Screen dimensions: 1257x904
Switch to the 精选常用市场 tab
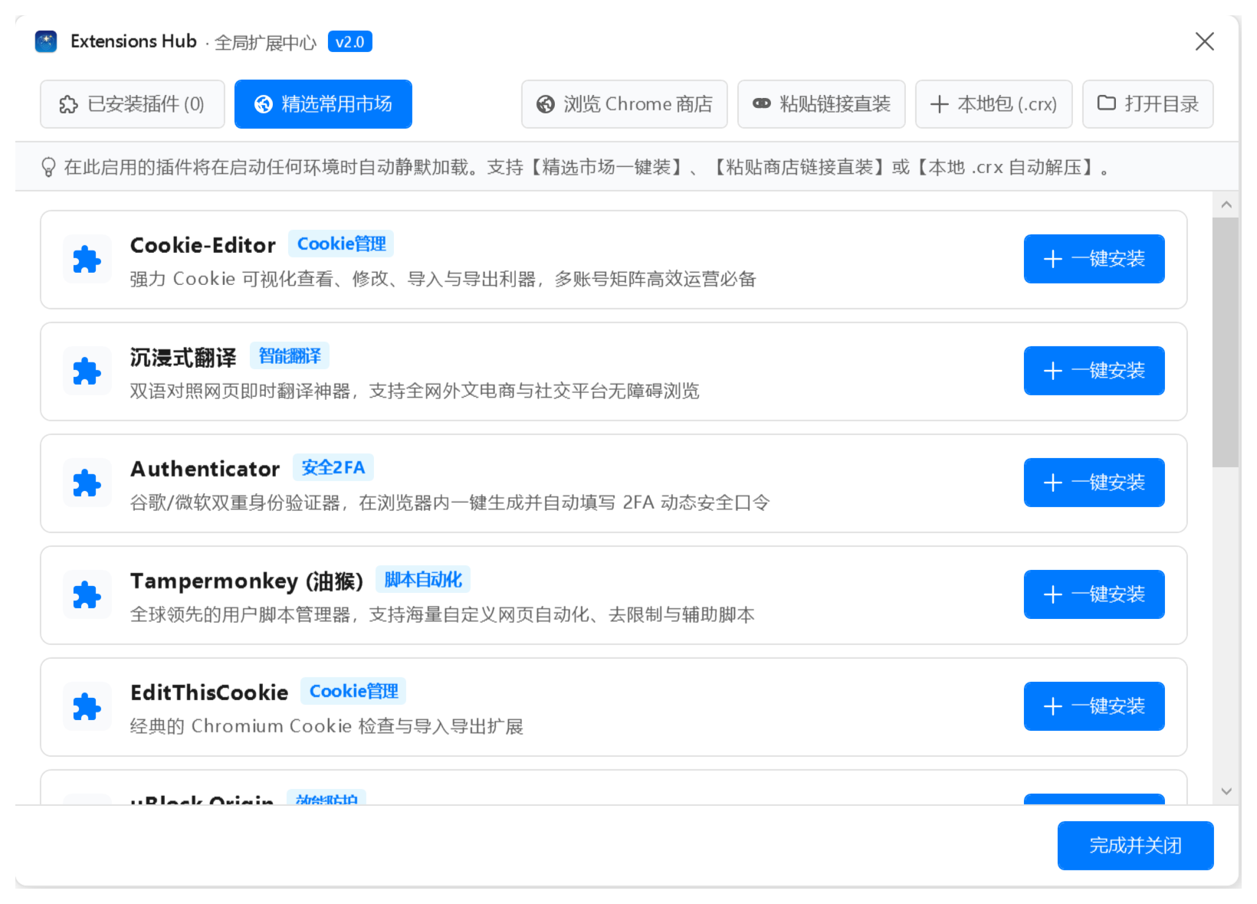click(x=323, y=104)
